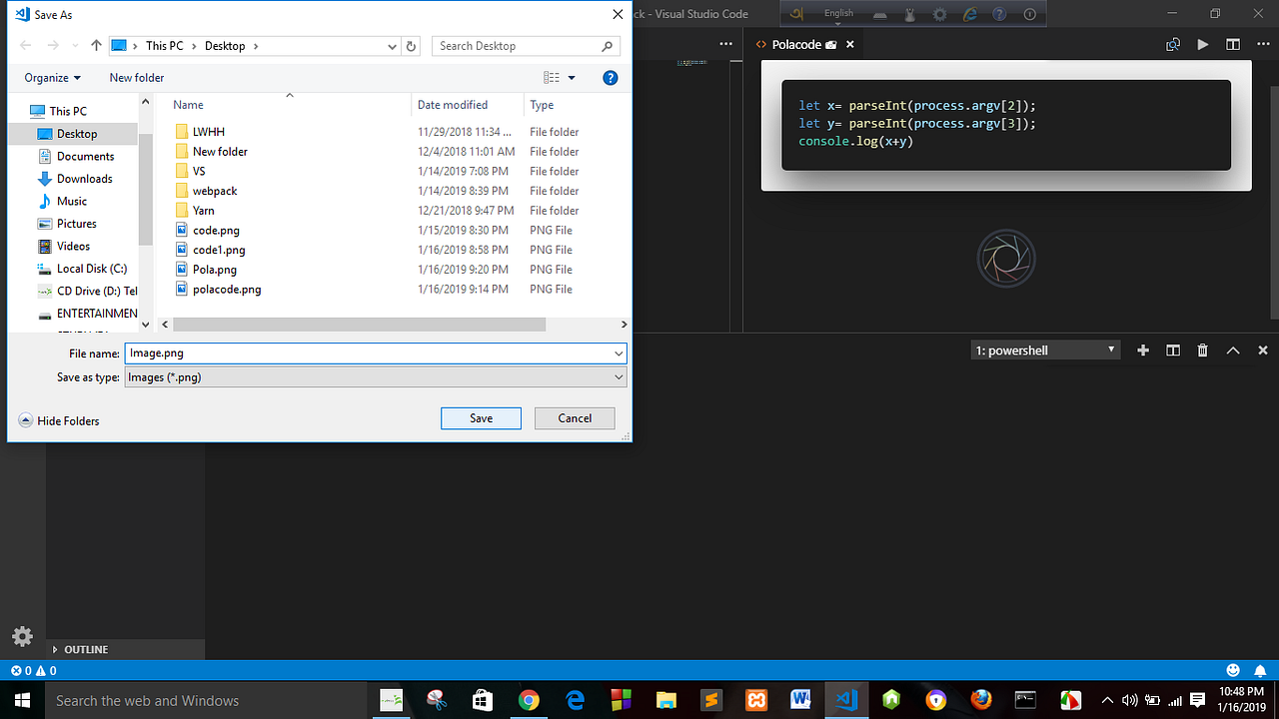The height and width of the screenshot is (719, 1279).
Task: Toggle maximize terminal panel with the chevron
Action: tap(1233, 350)
